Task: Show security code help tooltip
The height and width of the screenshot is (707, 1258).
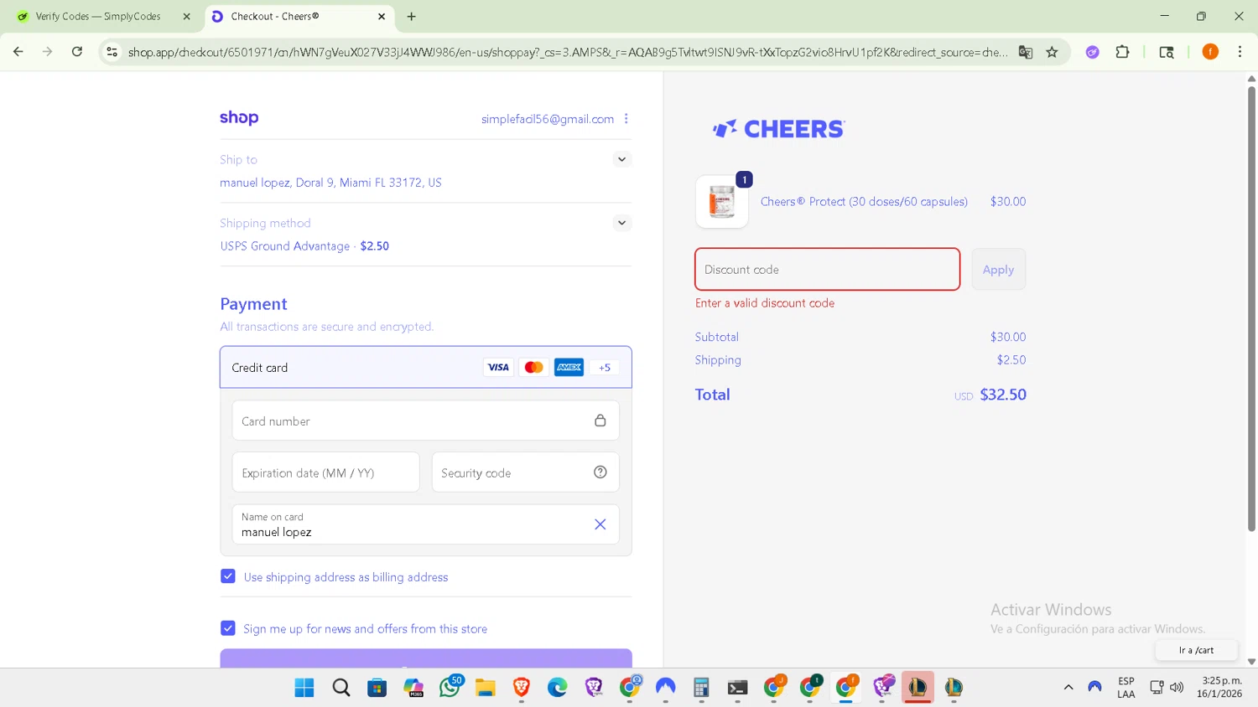Action: (600, 472)
